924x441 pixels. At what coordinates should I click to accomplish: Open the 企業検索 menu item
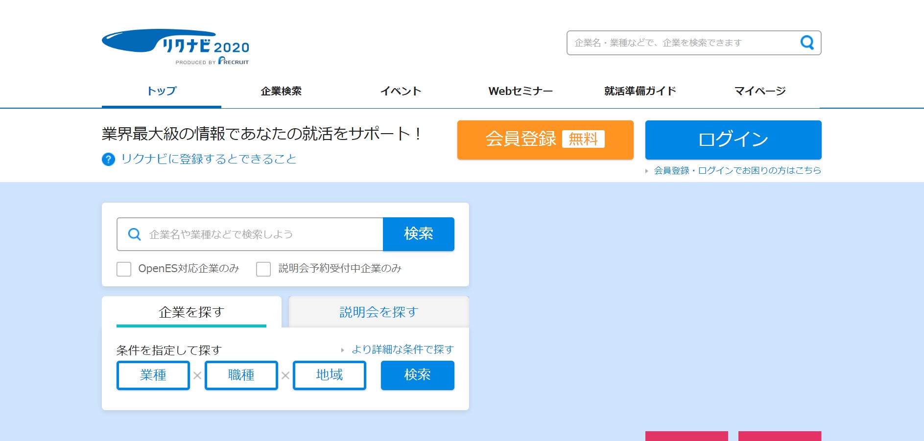pos(281,91)
